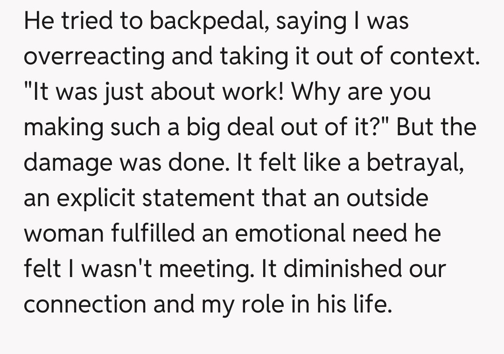
Task: Click the word "explicit"
Action: point(99,198)
